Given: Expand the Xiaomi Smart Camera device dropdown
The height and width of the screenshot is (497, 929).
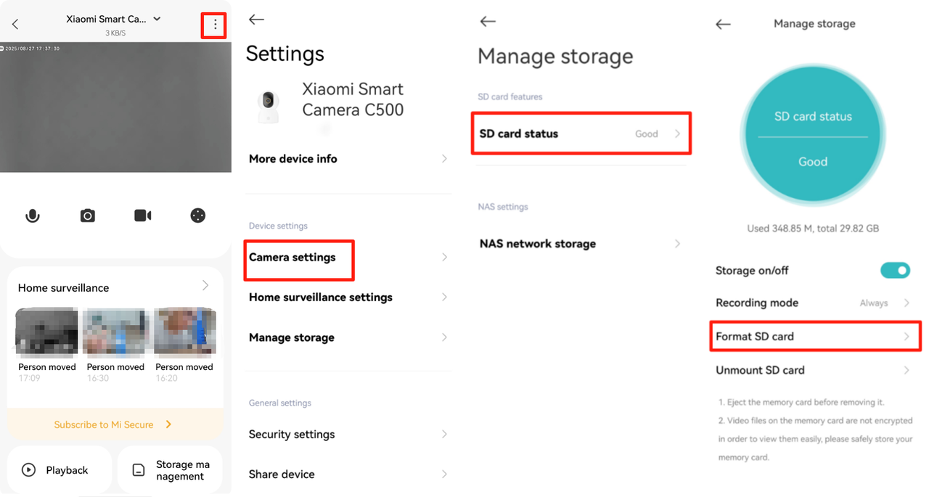Looking at the screenshot, I should pos(157,19).
